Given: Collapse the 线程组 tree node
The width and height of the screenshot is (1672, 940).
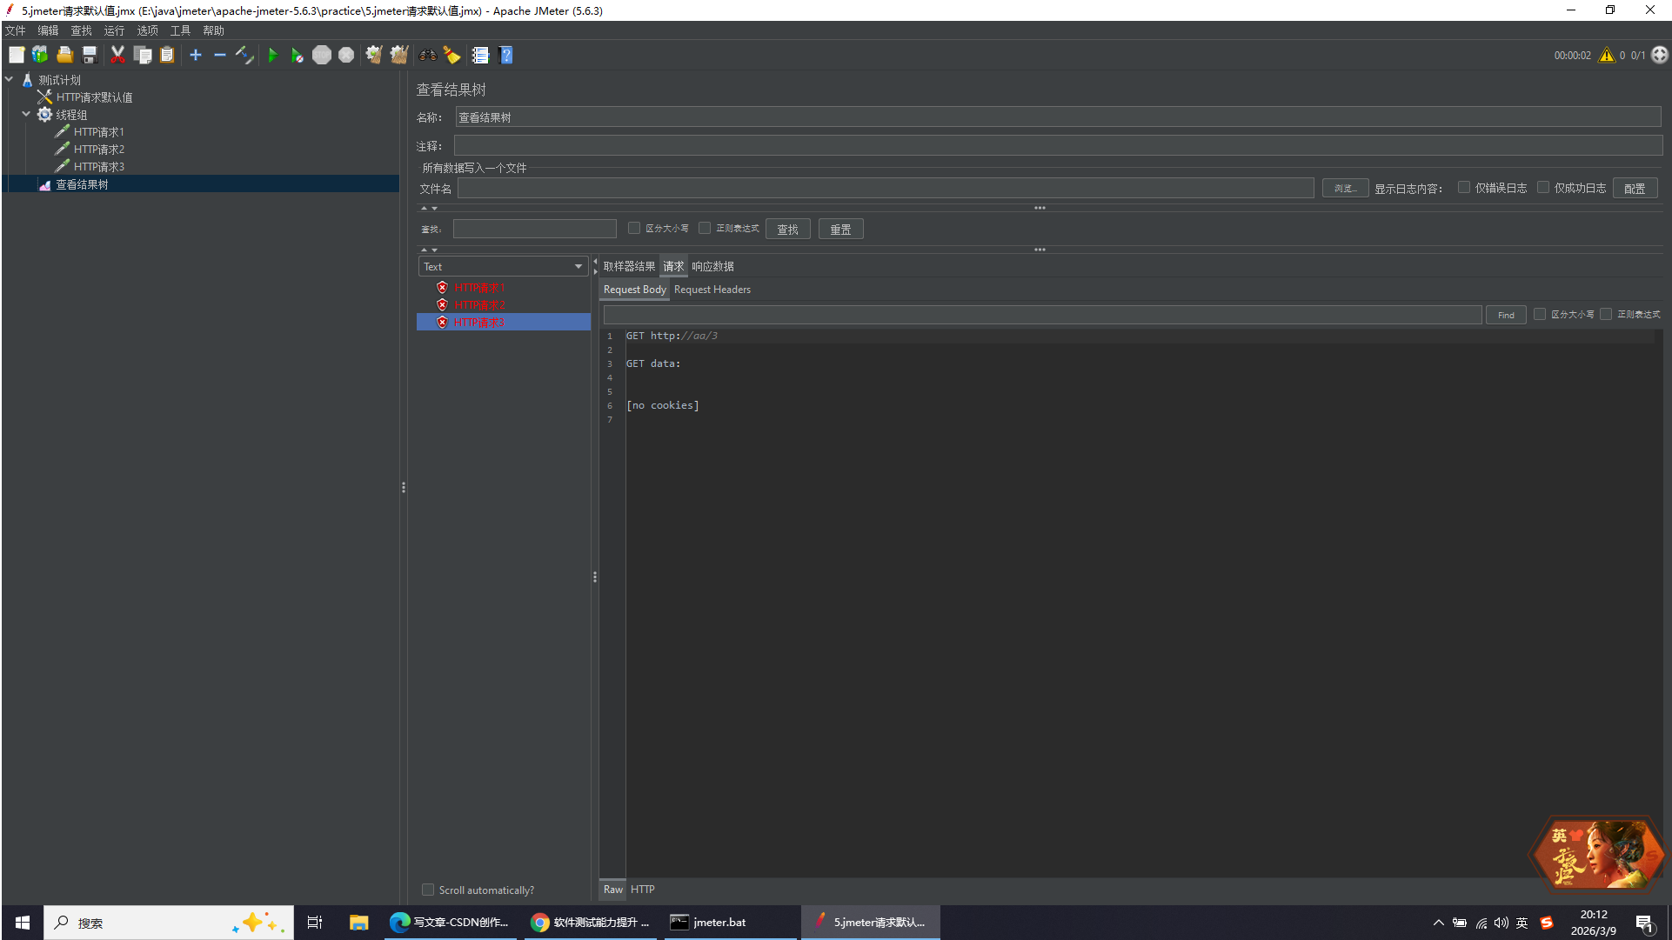Looking at the screenshot, I should tap(26, 114).
